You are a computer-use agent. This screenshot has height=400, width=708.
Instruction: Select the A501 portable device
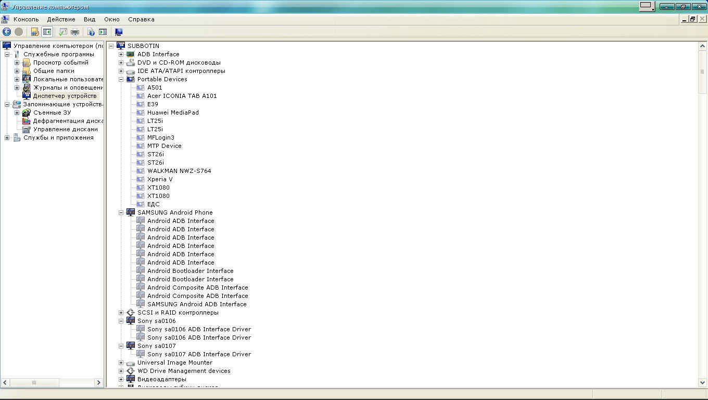[155, 87]
